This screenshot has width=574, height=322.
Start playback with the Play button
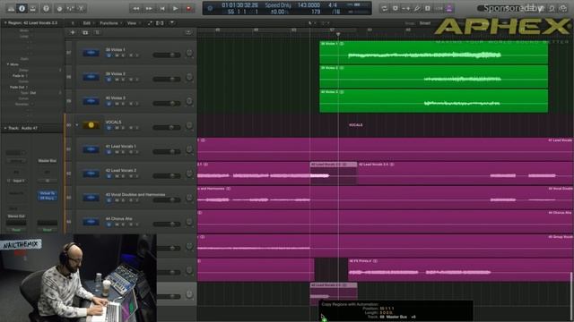pos(176,8)
